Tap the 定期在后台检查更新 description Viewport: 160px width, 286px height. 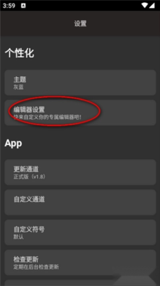click(36, 267)
